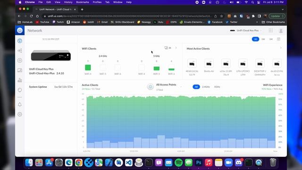Expand the Chrome tab search arrow

coord(283,9)
